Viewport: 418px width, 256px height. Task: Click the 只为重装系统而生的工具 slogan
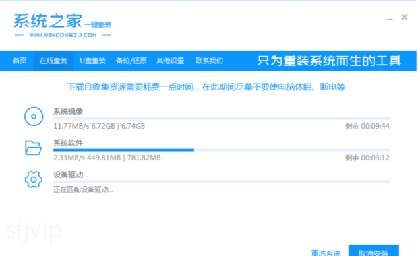329,61
